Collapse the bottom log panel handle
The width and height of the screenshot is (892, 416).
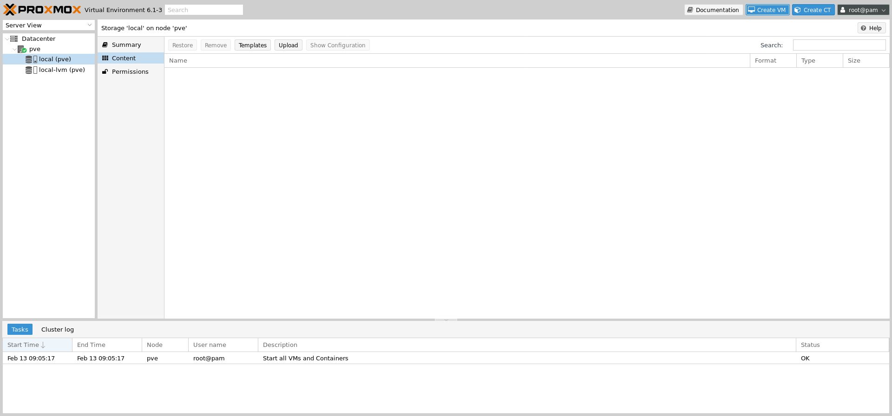tap(446, 320)
